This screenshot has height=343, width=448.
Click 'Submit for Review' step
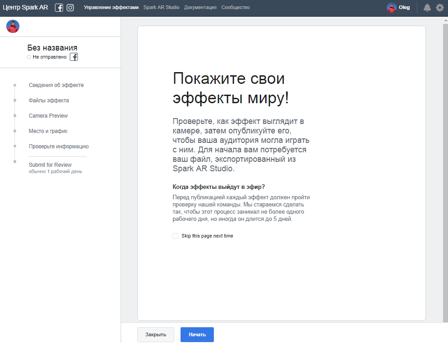pos(50,165)
